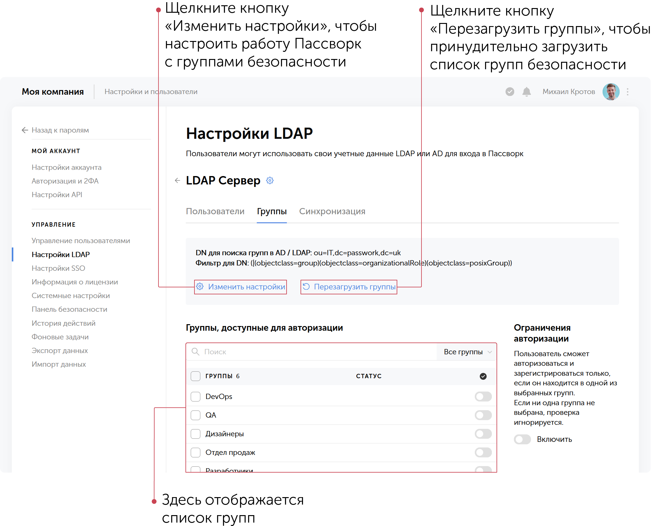Enable the Включить authorization restrictions toggle
Image resolution: width=655 pixels, height=526 pixels.
point(522,439)
